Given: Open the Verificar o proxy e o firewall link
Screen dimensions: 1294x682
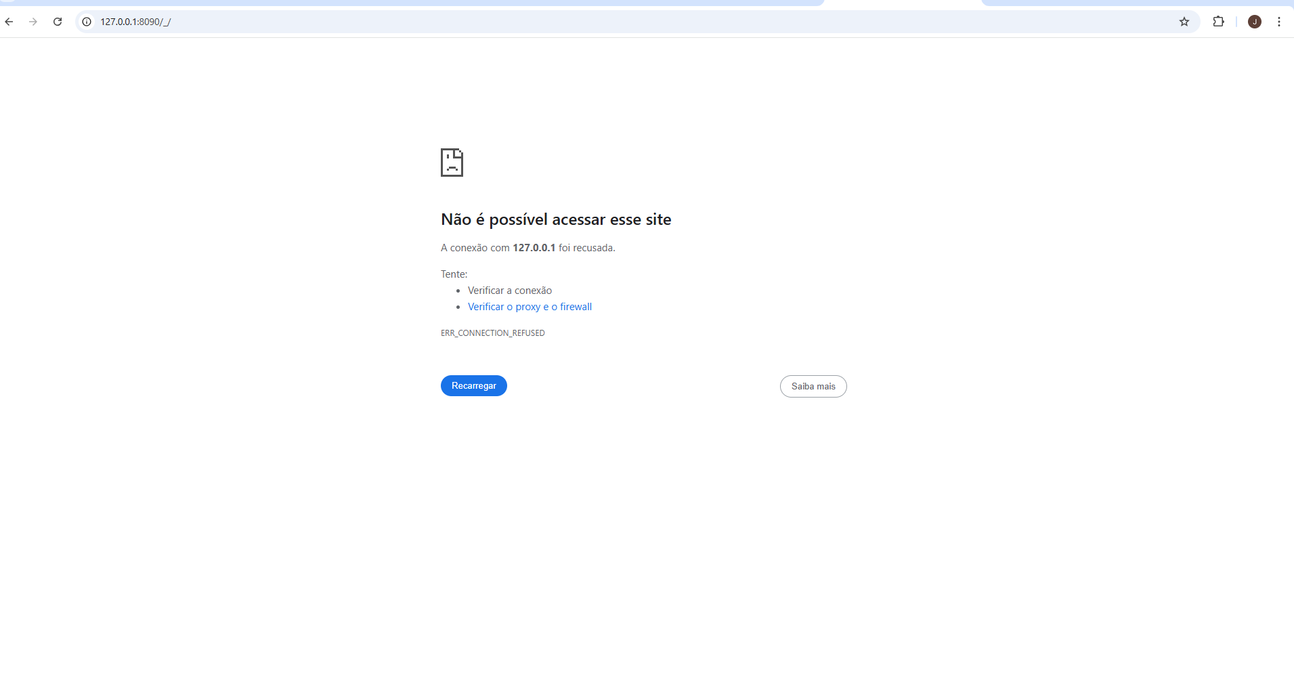Looking at the screenshot, I should coord(530,307).
